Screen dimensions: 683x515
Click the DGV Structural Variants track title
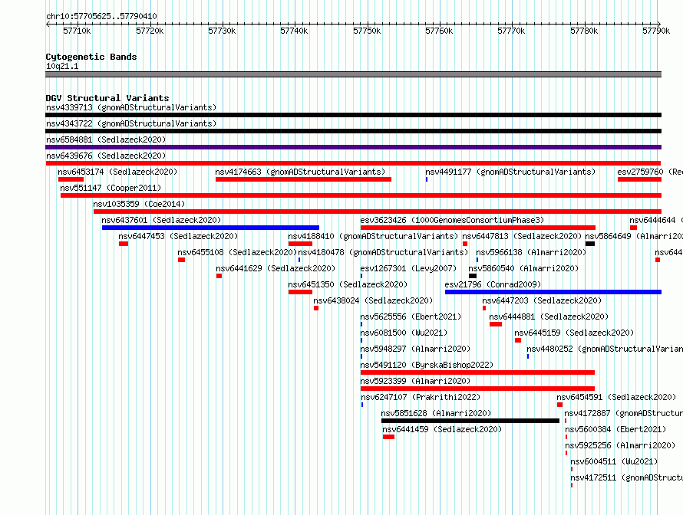[107, 98]
